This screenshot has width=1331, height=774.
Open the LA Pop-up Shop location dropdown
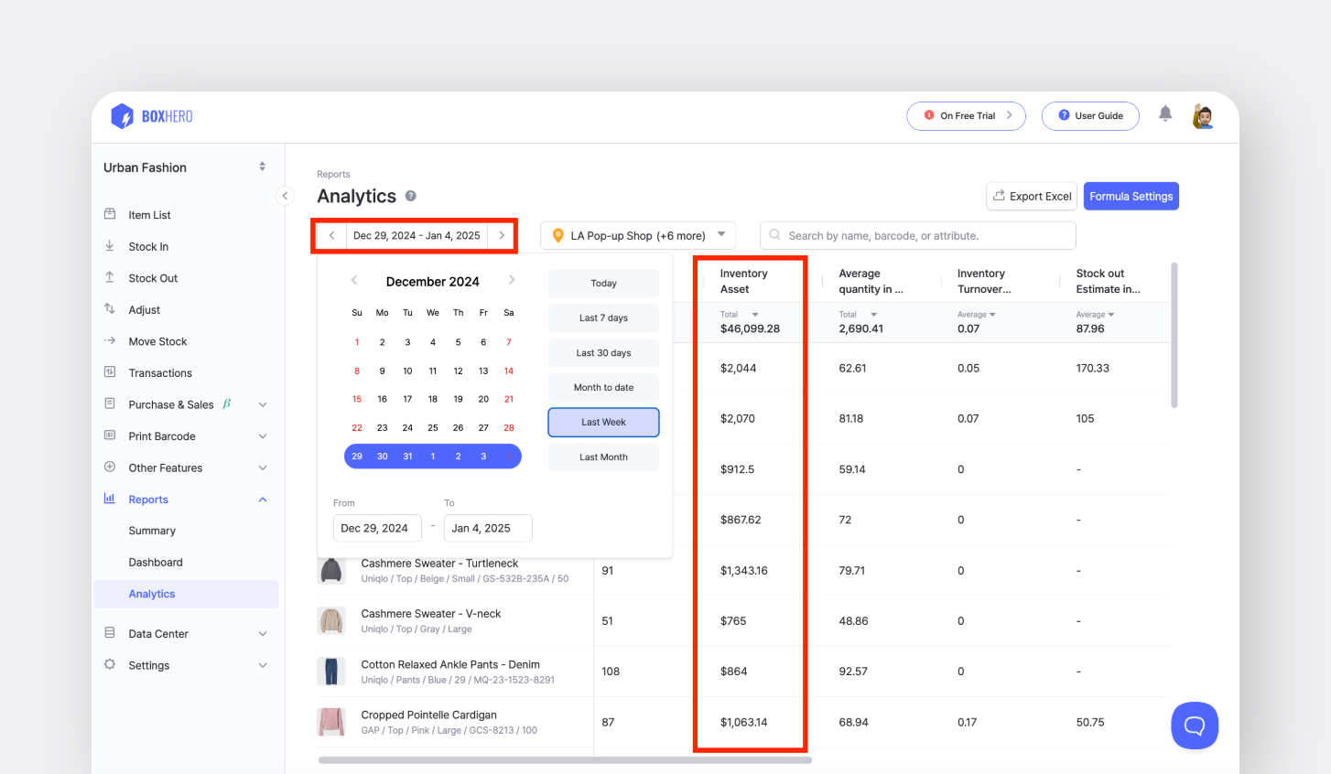[x=638, y=236]
